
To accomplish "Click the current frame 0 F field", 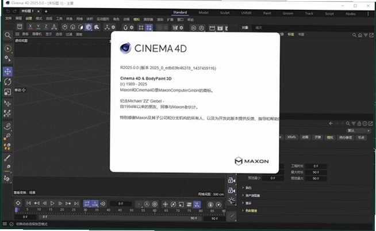I will coord(121,204).
